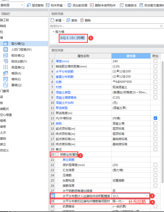Image resolution: width=164 pixels, height=212 pixels.
Task: Click the property list vertical scrollbar
Action: 162,122
